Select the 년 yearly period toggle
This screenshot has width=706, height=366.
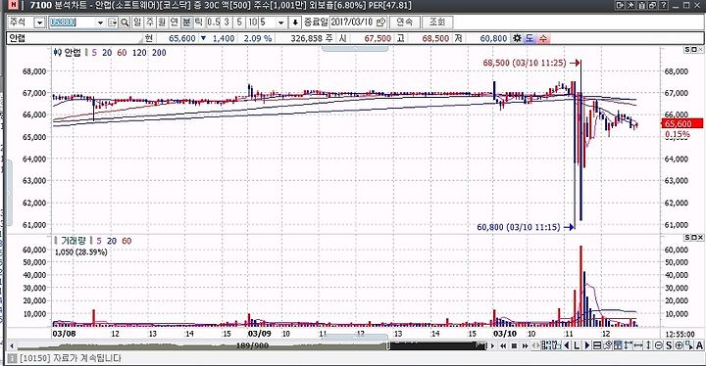174,23
